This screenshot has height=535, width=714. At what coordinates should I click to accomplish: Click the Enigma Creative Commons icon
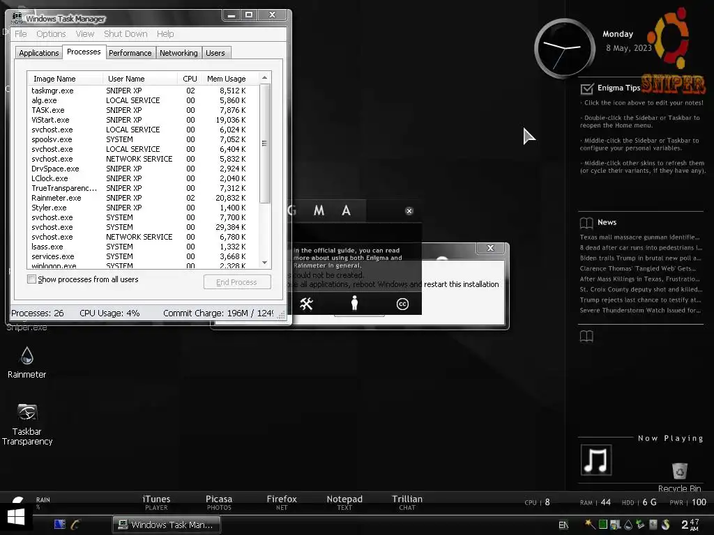[x=402, y=304]
